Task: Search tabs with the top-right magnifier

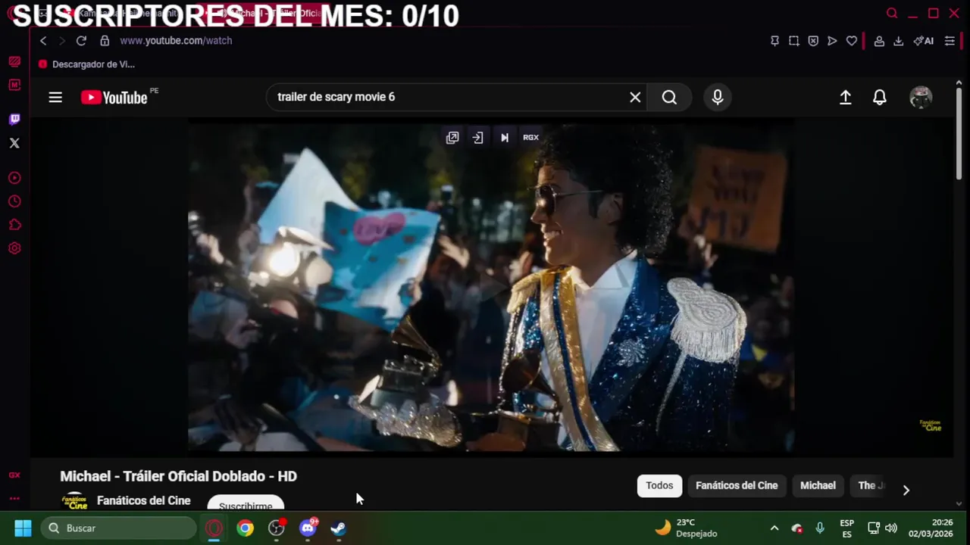Action: click(892, 13)
